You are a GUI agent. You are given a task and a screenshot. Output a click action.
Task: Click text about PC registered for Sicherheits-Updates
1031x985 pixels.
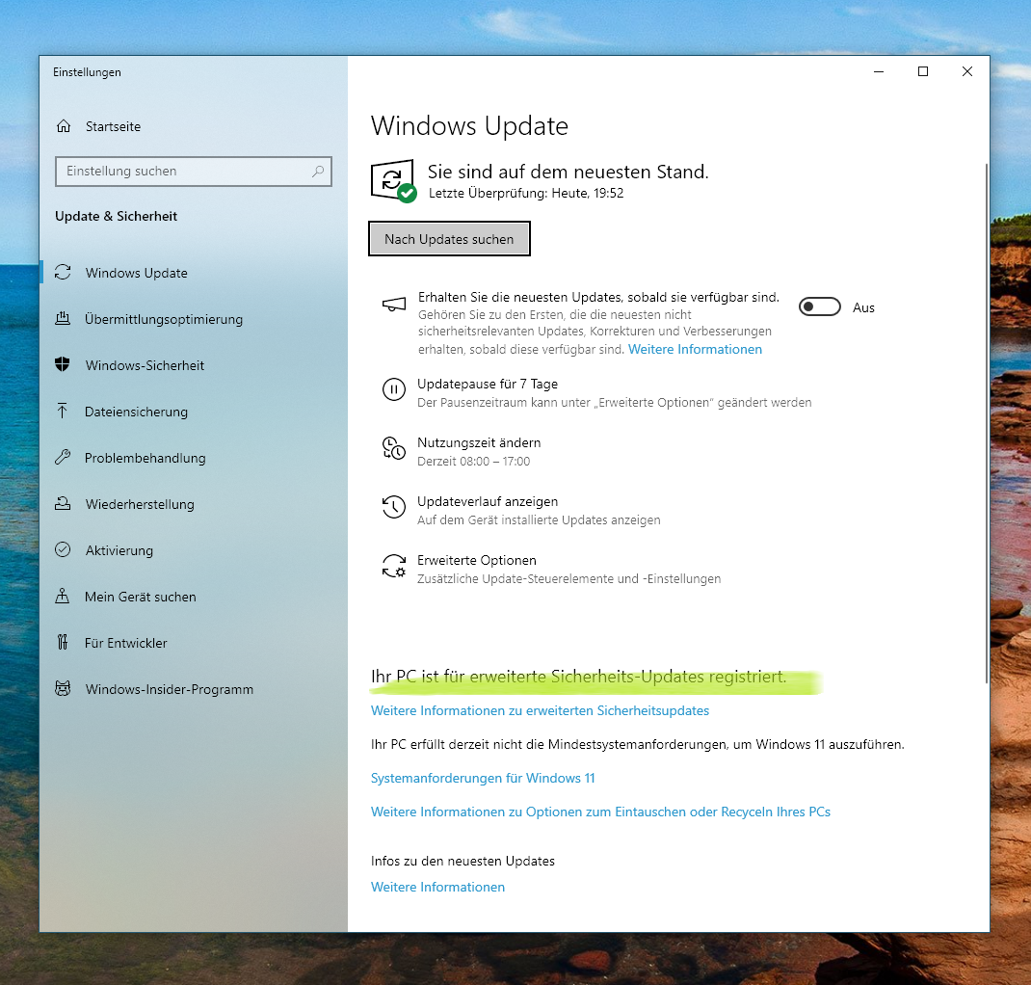[x=579, y=677]
